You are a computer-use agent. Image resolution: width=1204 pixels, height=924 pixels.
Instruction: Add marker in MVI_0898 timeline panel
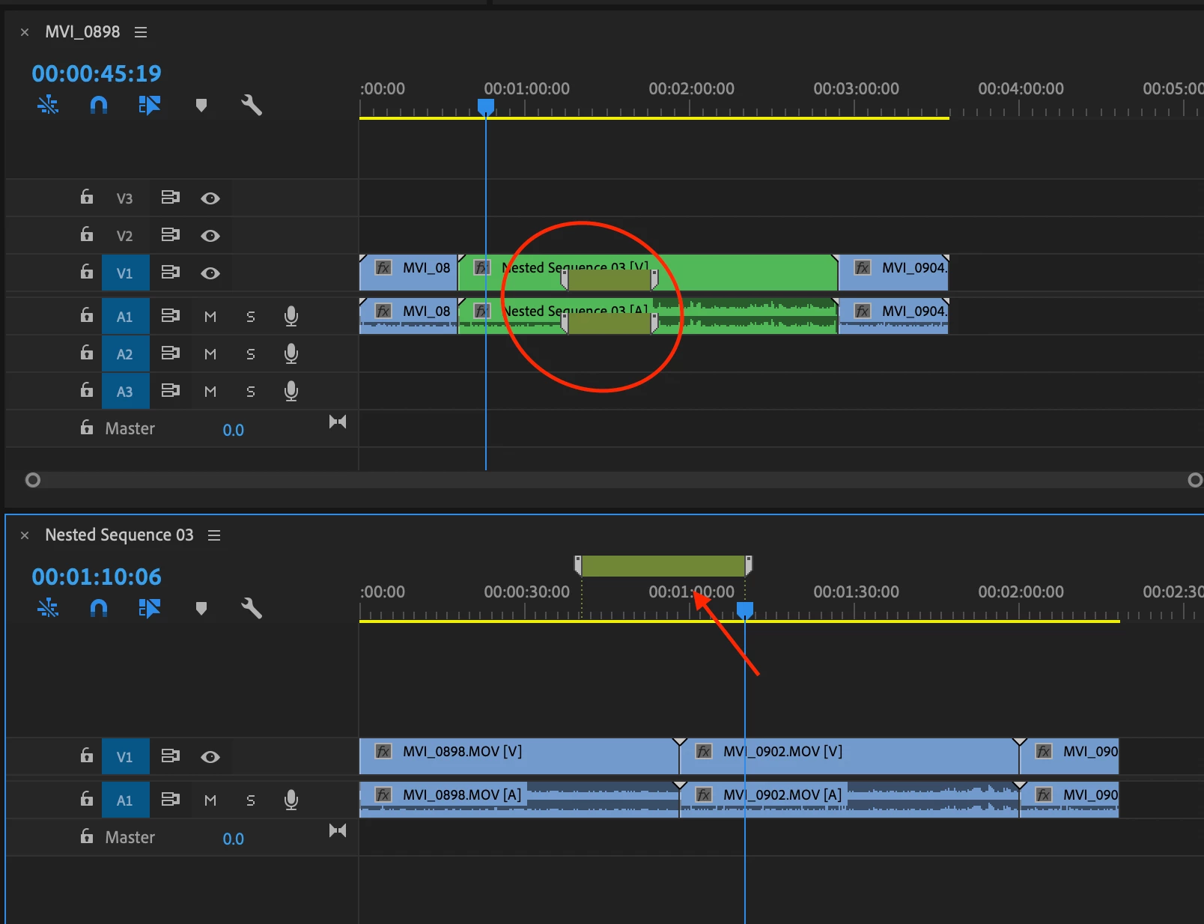pyautogui.click(x=201, y=106)
